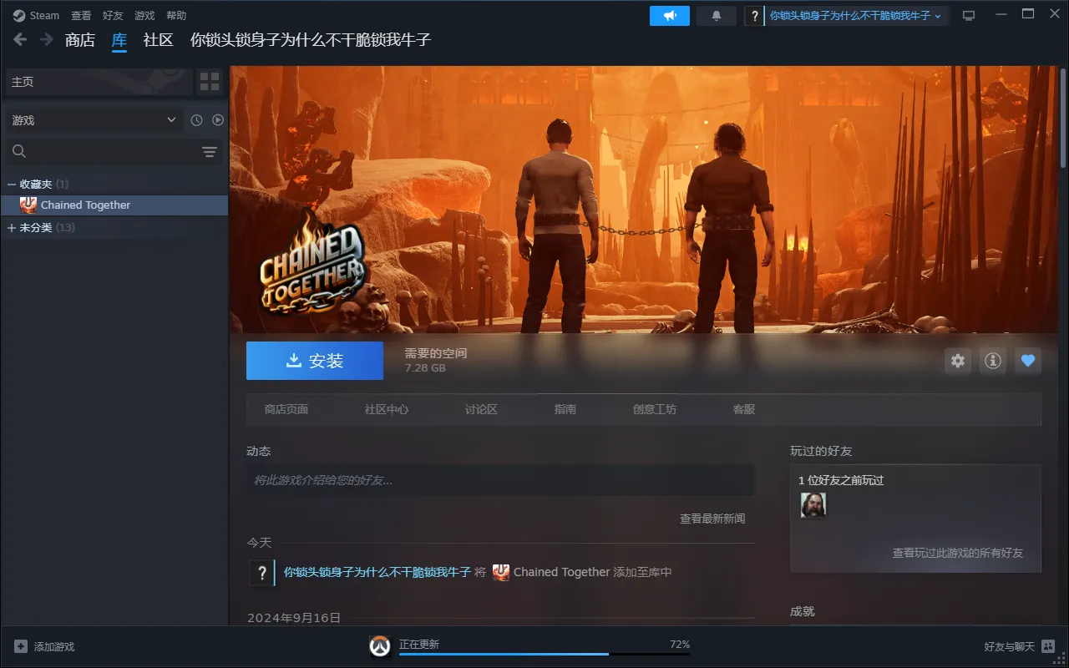Open the 游戏 filter dropdown
1069x668 pixels.
94,120
